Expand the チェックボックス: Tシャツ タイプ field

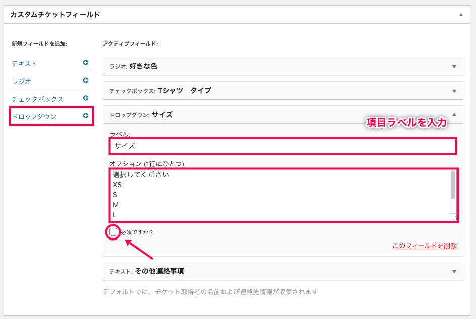pos(454,91)
